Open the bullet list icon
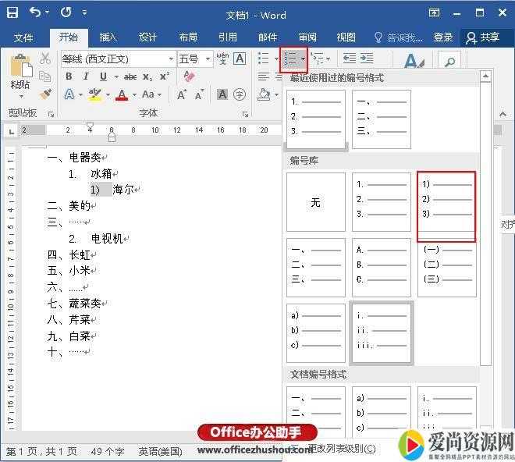The width and height of the screenshot is (515, 462). pyautogui.click(x=263, y=59)
